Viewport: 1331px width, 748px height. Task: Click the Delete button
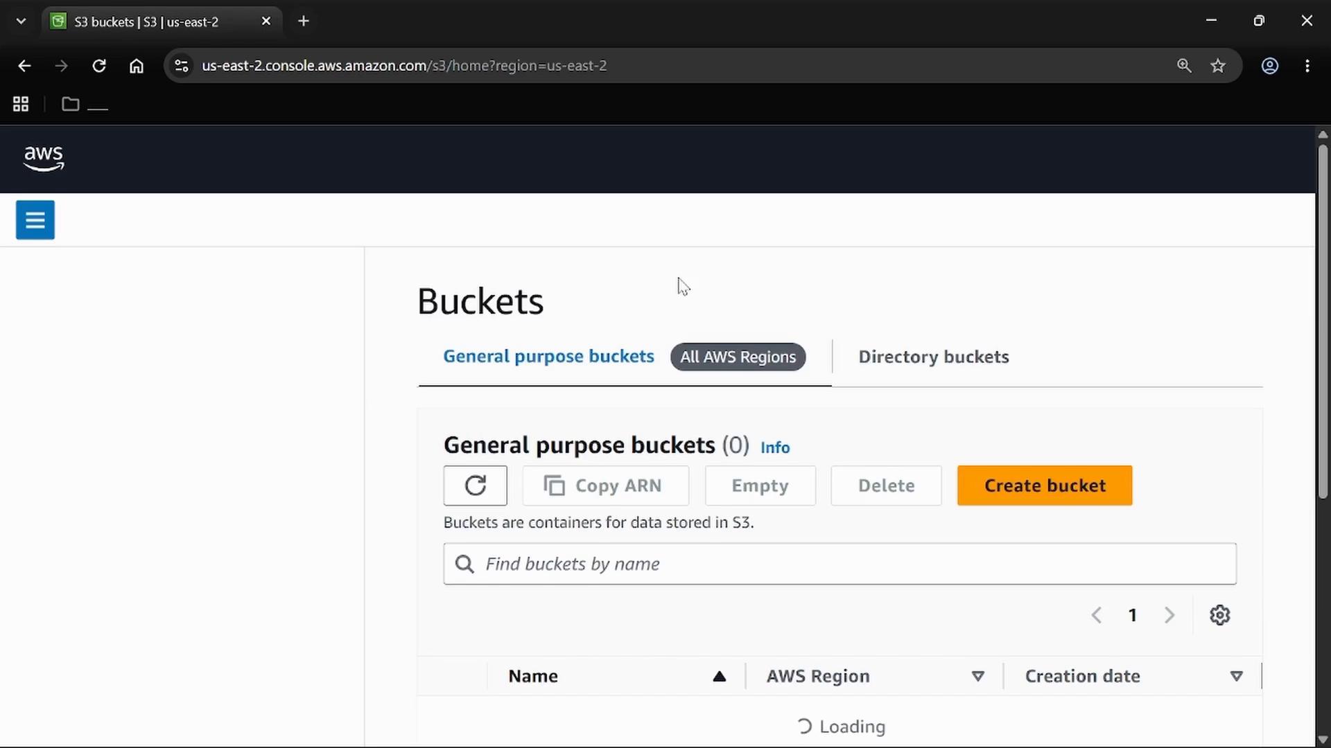pos(887,486)
